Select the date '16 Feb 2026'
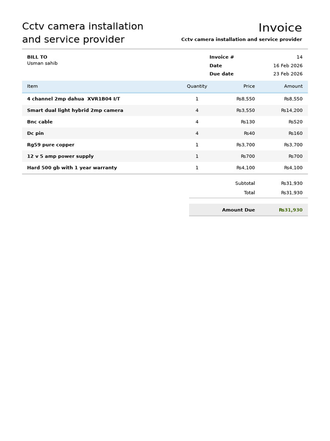Screen dimensions: 330x441 [288, 65]
